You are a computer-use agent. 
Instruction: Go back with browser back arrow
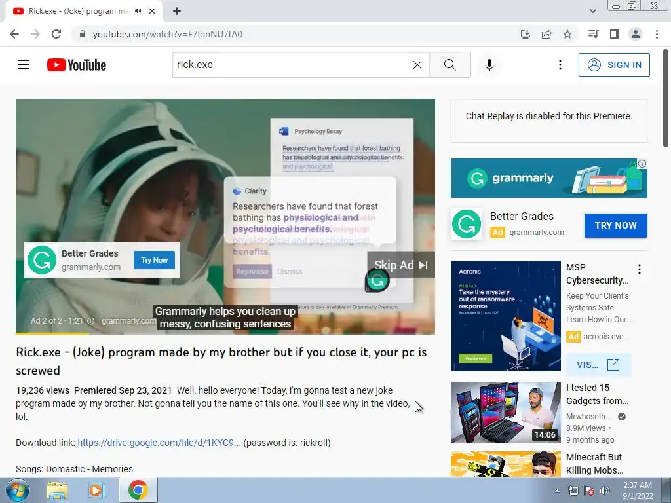(14, 34)
